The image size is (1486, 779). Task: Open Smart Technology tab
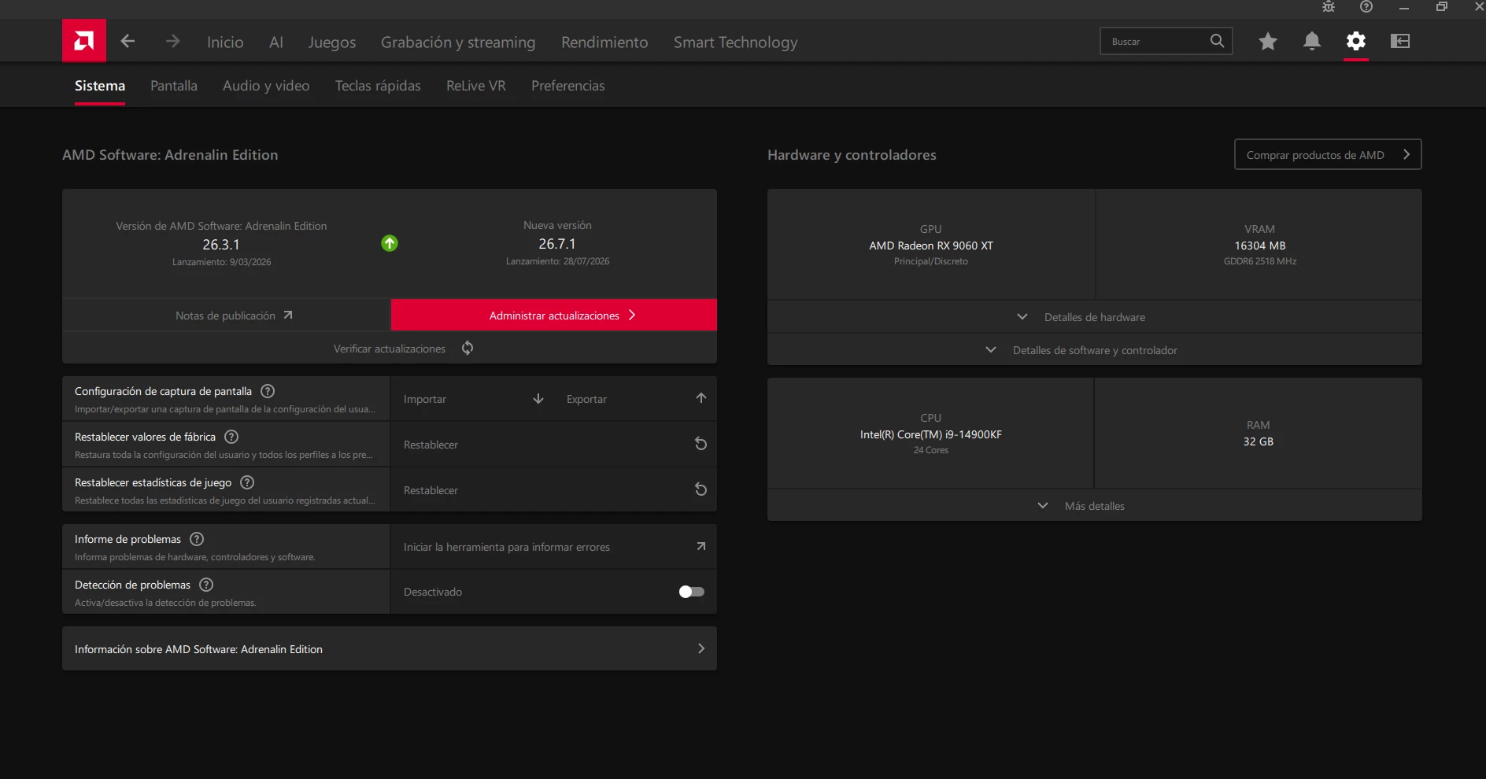(x=736, y=42)
